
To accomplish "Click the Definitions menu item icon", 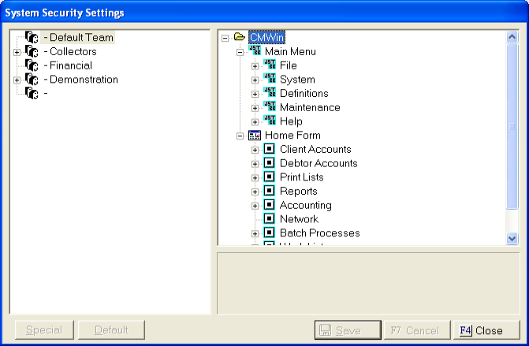I will (x=270, y=93).
